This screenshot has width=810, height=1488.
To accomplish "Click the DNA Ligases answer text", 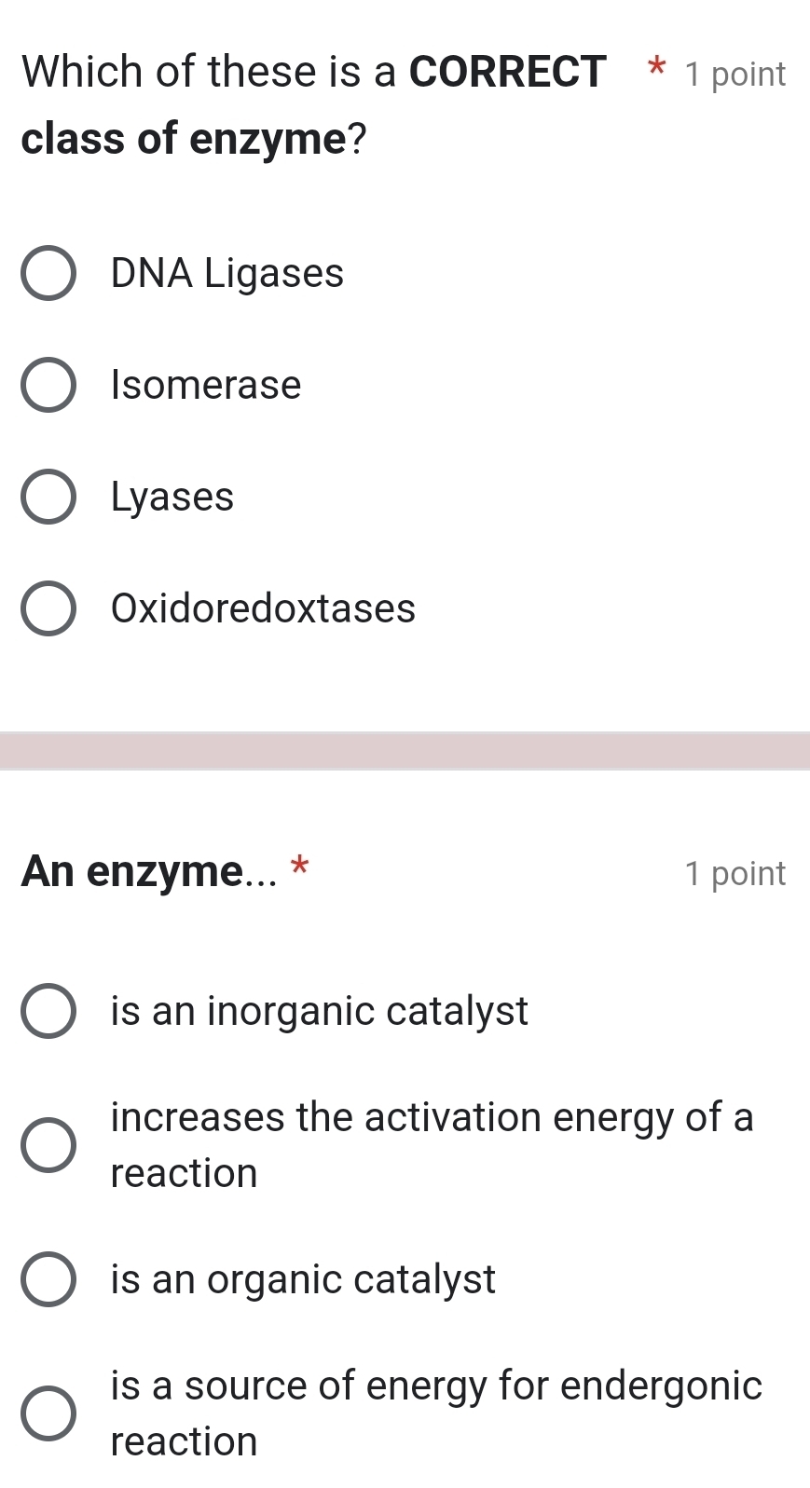I will click(x=227, y=273).
